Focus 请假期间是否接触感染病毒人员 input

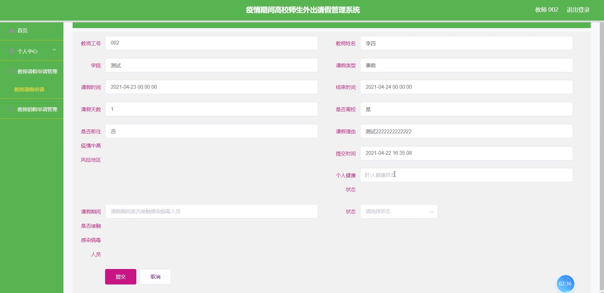pyautogui.click(x=211, y=212)
